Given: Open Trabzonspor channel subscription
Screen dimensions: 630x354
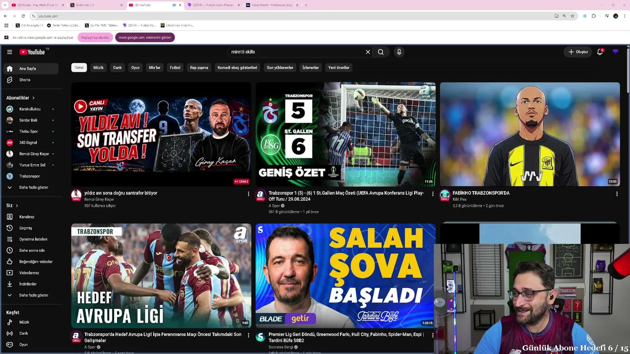Looking at the screenshot, I should point(31,177).
